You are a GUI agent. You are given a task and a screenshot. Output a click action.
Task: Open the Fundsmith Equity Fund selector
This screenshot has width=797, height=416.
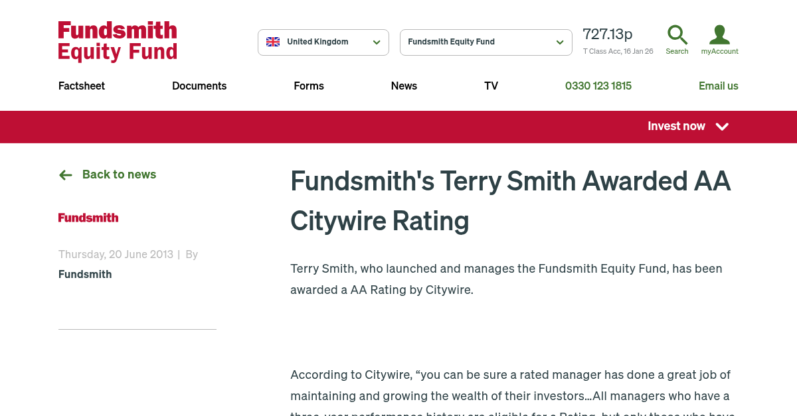pos(486,42)
